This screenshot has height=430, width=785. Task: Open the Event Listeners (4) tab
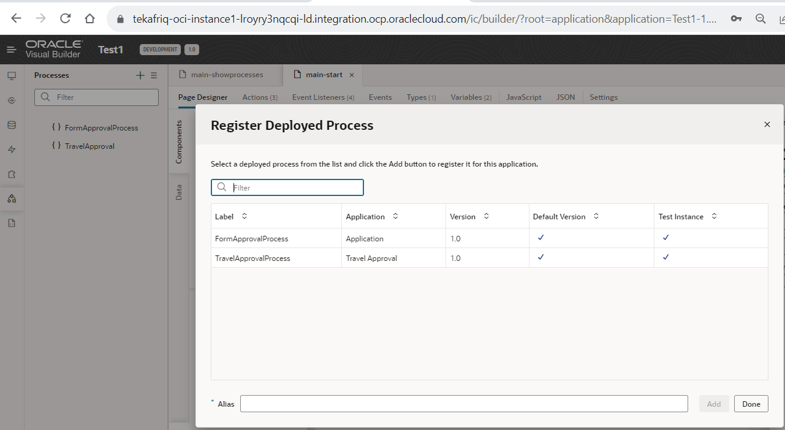pos(323,97)
